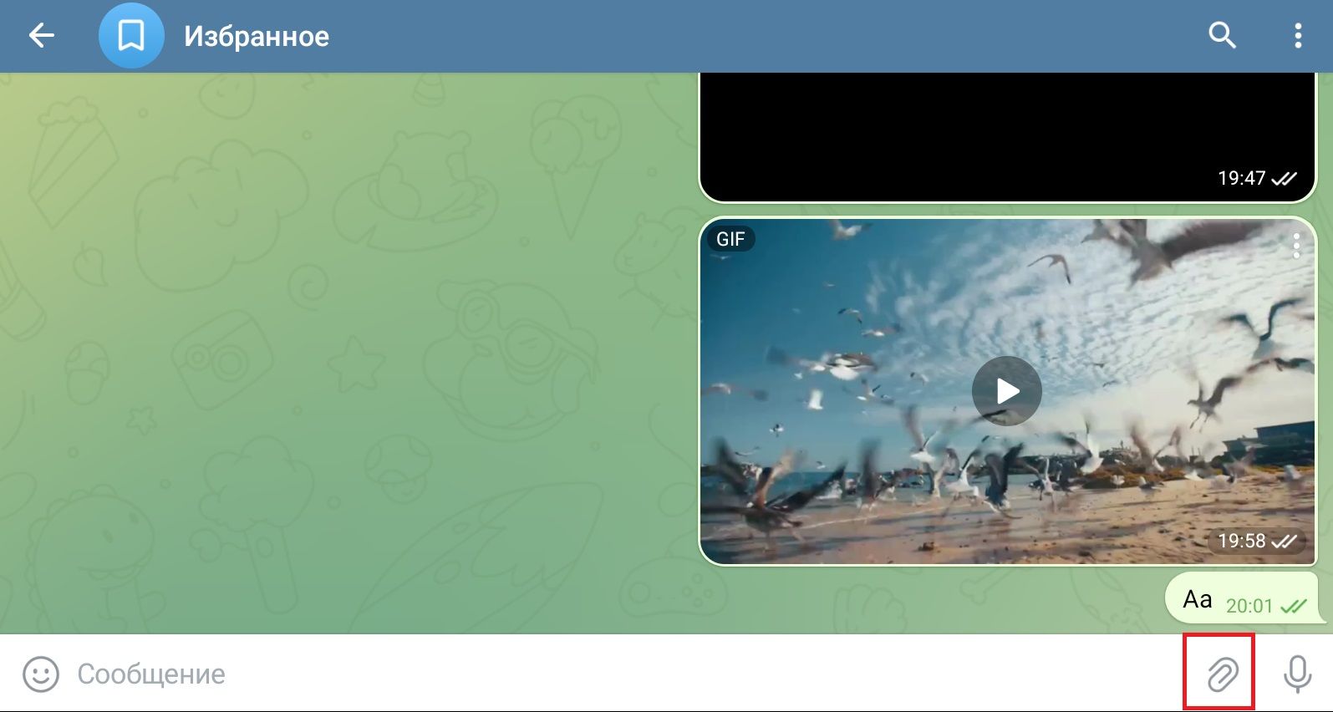Go back using the arrow icon
This screenshot has height=712, width=1333.
tap(41, 36)
